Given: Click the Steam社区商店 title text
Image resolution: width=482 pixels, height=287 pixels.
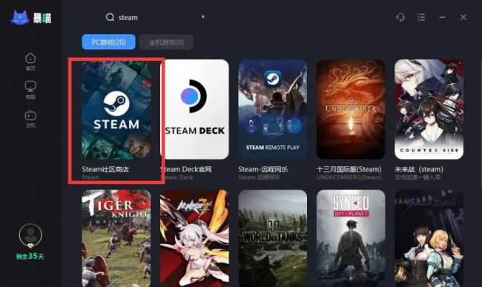Looking at the screenshot, I should coord(105,169).
